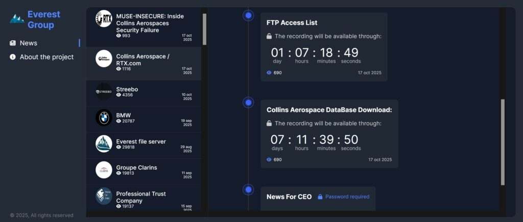This screenshot has height=222, width=523.
Task: Click the unlock icon in FTP Access List card
Action: coord(269,36)
